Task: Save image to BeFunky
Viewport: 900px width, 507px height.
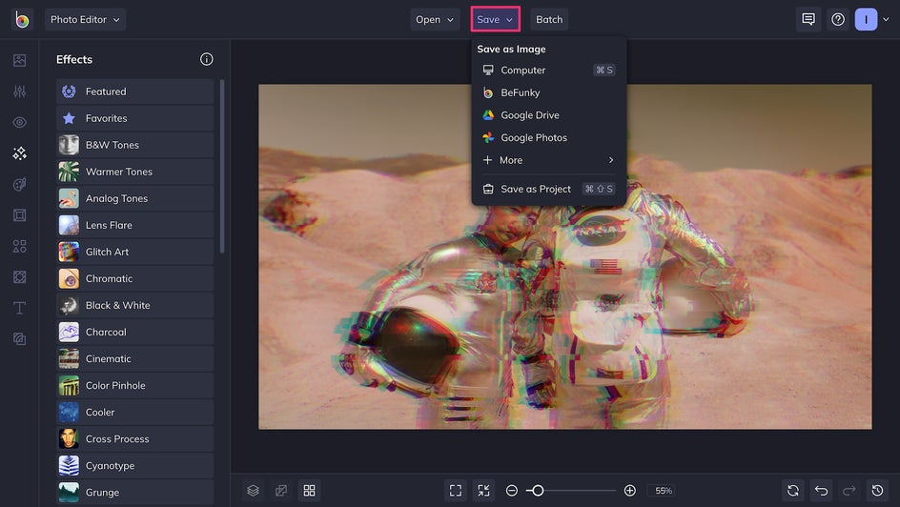Action: tap(549, 92)
